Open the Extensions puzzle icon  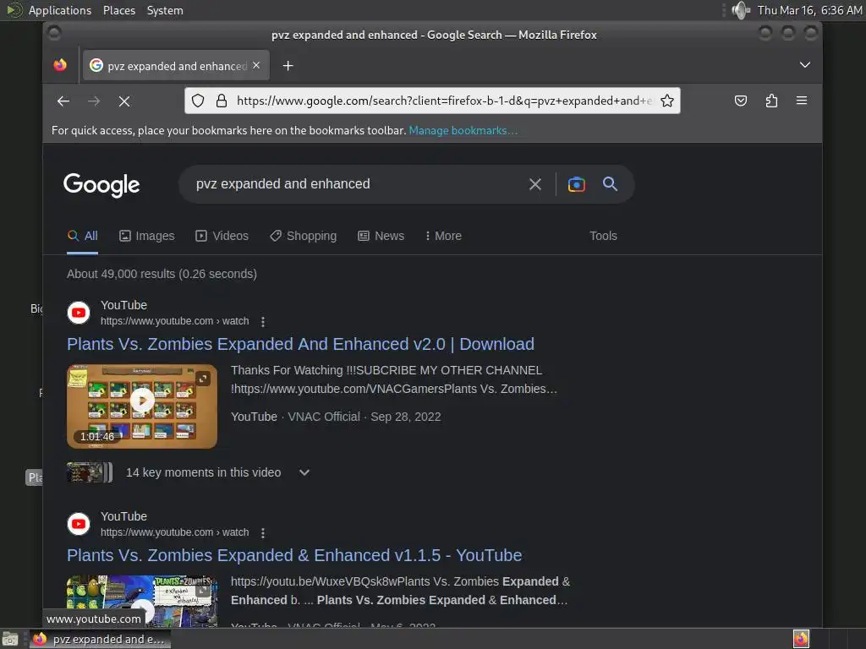pyautogui.click(x=771, y=101)
